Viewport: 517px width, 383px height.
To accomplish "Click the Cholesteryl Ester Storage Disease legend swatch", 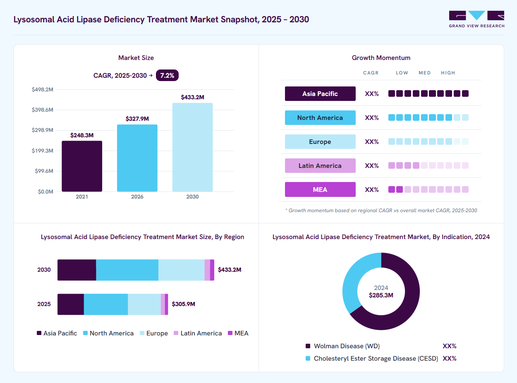I will [x=308, y=358].
